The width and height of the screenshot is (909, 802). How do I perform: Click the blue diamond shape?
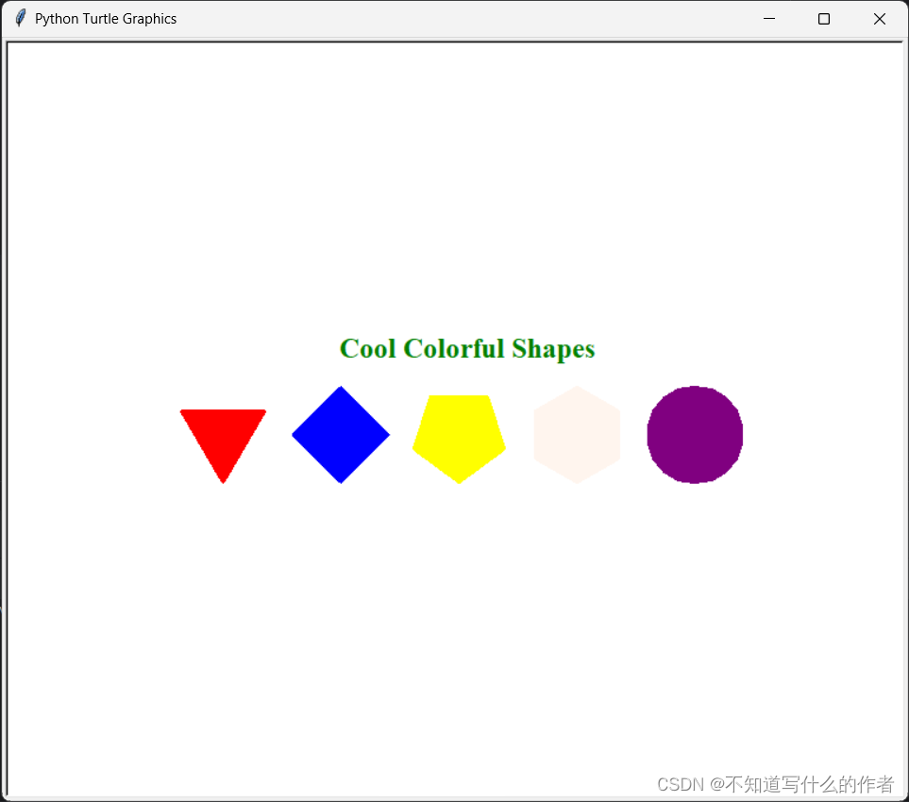click(341, 435)
